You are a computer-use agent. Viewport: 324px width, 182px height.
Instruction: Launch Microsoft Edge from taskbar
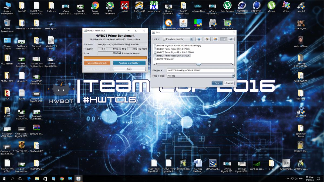pyautogui.click(x=29, y=178)
